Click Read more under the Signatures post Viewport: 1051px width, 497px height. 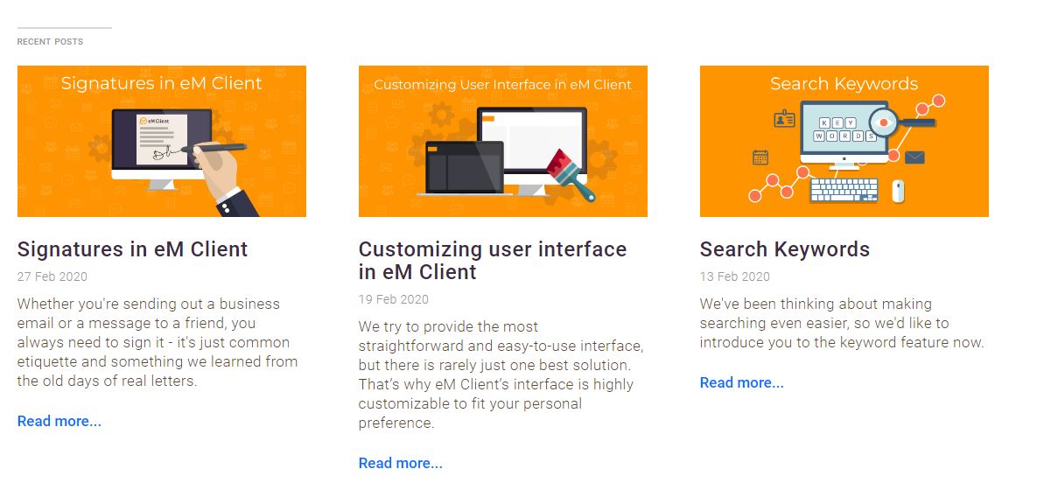[60, 421]
